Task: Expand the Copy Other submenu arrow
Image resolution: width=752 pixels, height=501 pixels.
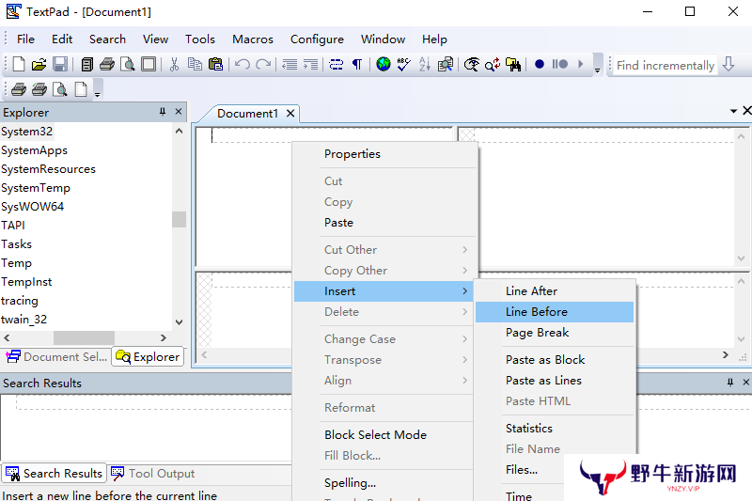Action: click(464, 271)
